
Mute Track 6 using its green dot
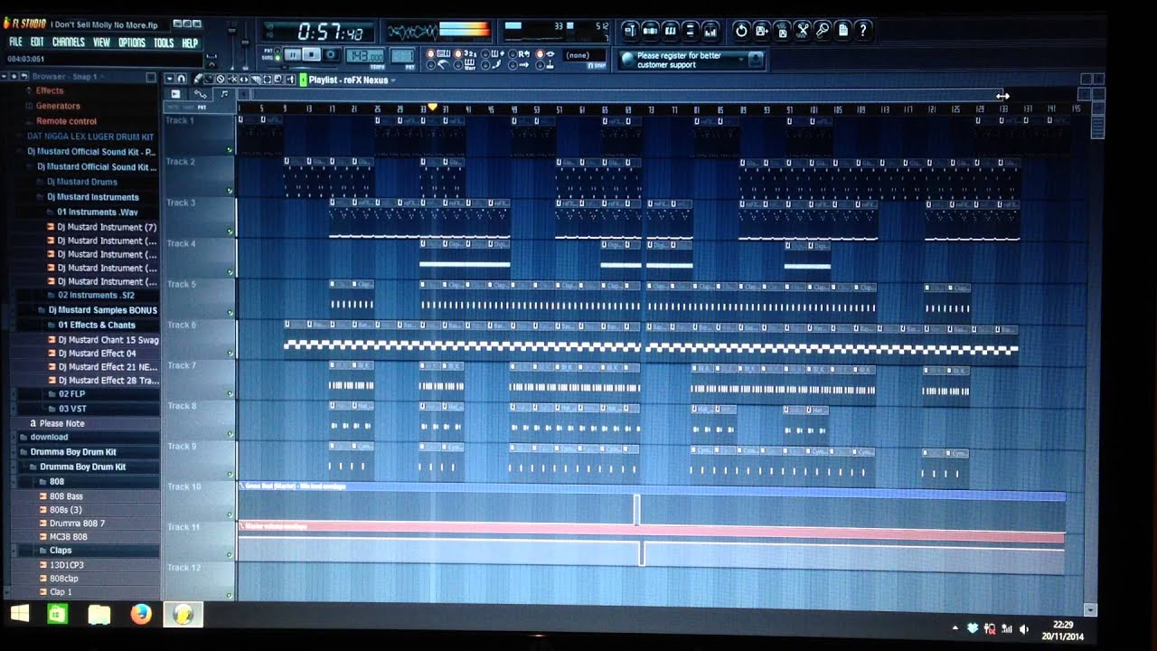click(x=230, y=353)
